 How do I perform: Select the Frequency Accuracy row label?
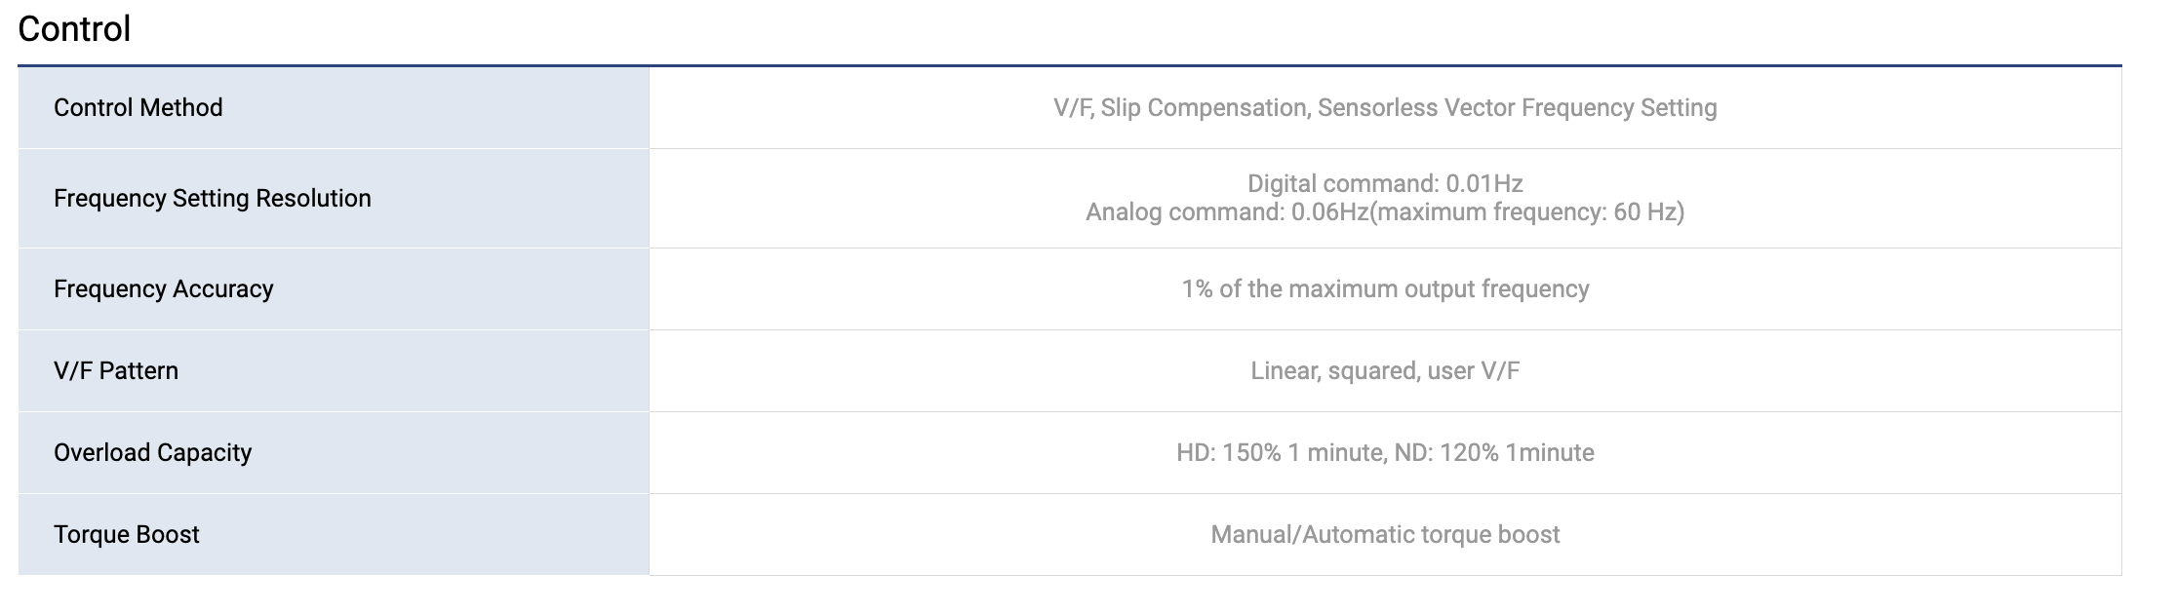(164, 288)
